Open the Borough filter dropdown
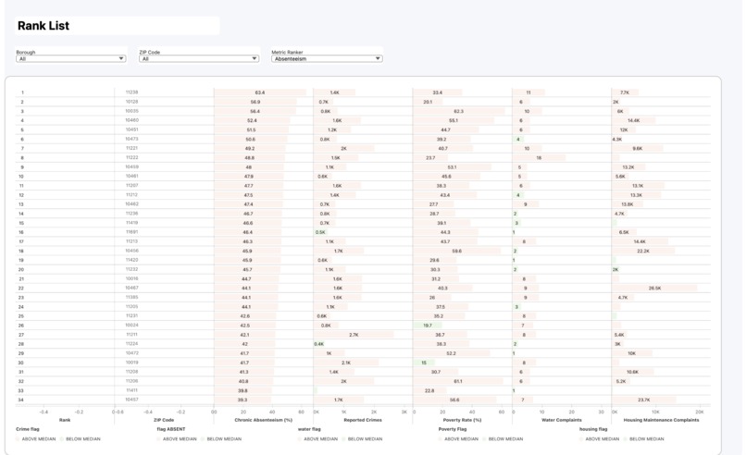The width and height of the screenshot is (746, 455). [71, 58]
